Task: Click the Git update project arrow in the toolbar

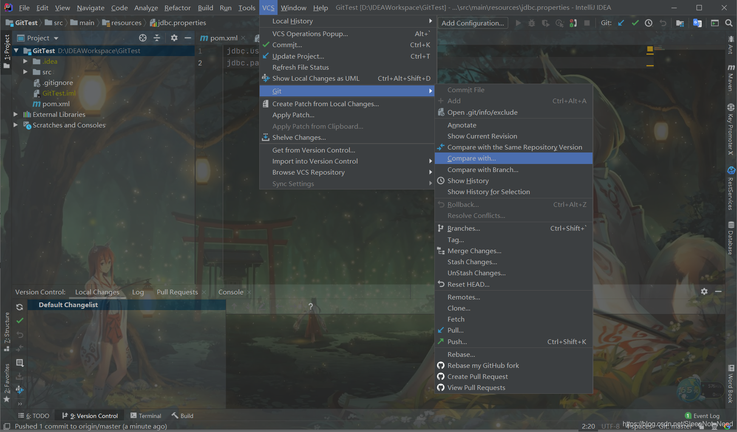Action: pyautogui.click(x=621, y=23)
